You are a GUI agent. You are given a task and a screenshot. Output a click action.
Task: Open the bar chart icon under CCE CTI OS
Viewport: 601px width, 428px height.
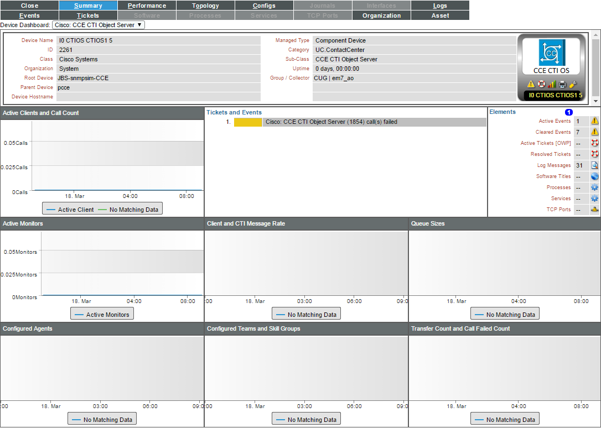click(552, 84)
